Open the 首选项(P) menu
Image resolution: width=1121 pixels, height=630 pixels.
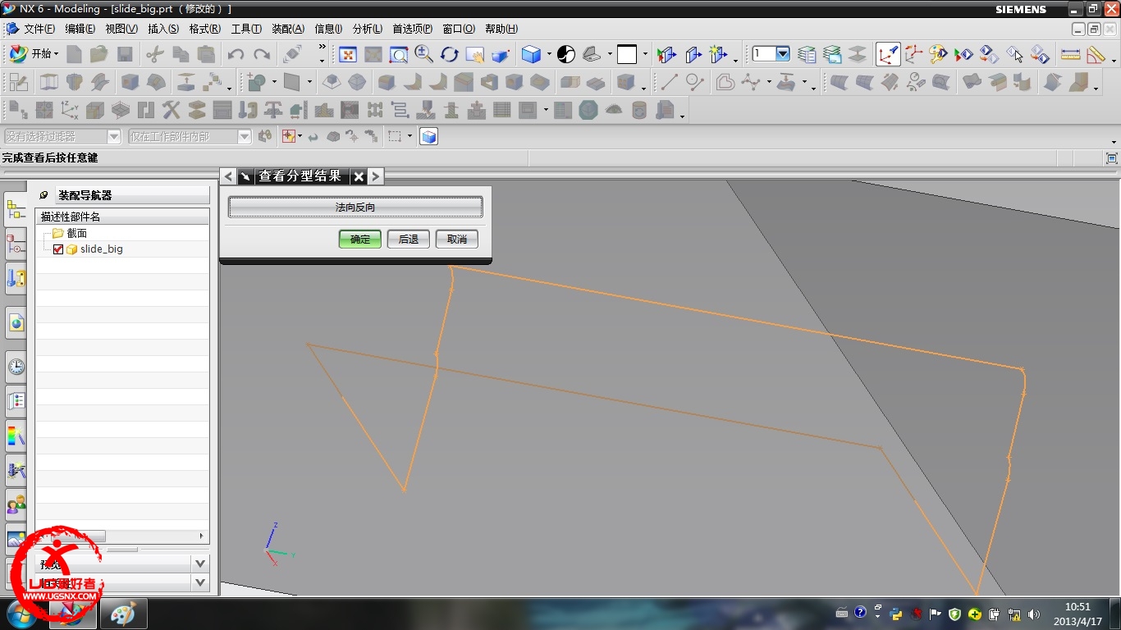(412, 29)
